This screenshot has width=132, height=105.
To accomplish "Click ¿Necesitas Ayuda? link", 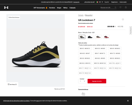I will click(x=89, y=2).
